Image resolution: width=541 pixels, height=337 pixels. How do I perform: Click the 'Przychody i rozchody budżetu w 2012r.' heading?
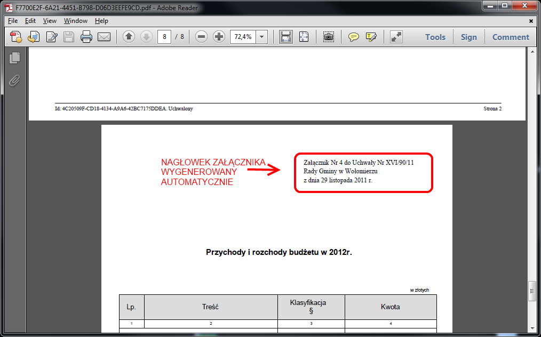(x=279, y=252)
